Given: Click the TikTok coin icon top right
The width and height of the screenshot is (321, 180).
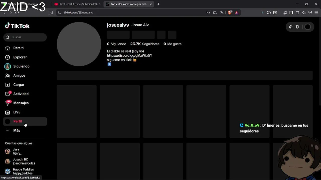Looking at the screenshot, I should [291, 27].
